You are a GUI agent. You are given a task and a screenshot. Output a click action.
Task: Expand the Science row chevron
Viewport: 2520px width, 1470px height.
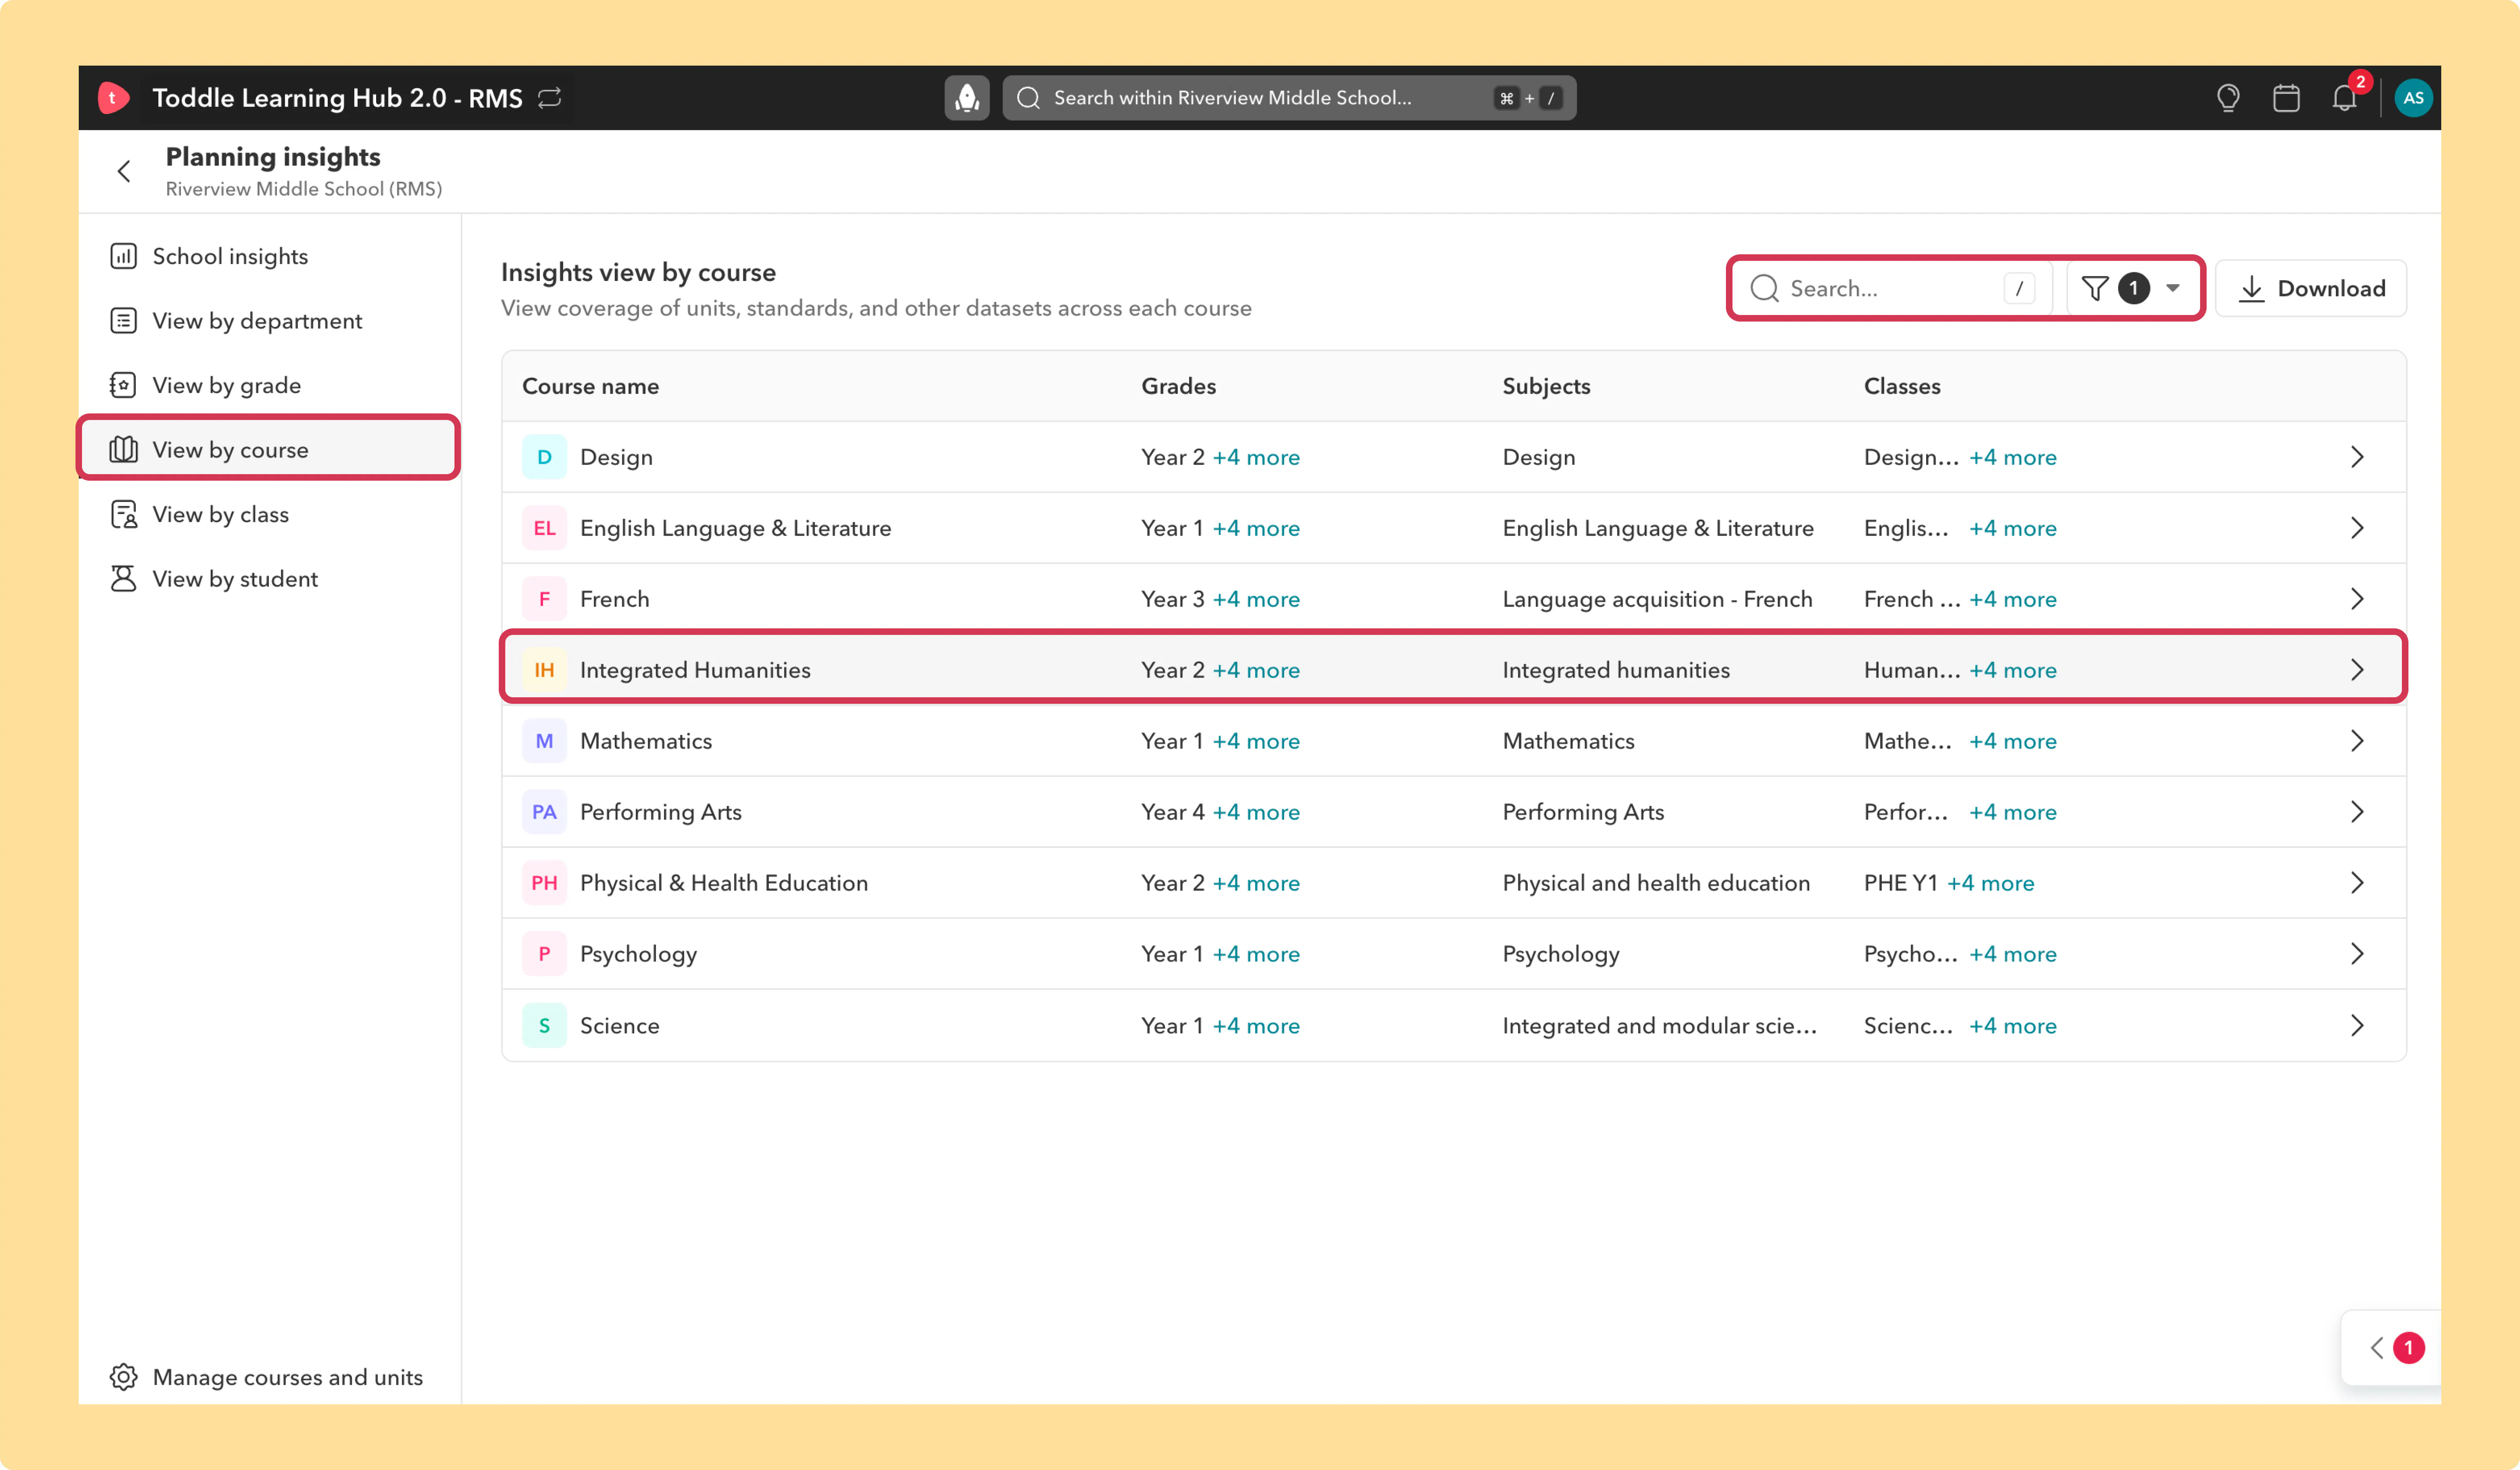point(2357,1025)
